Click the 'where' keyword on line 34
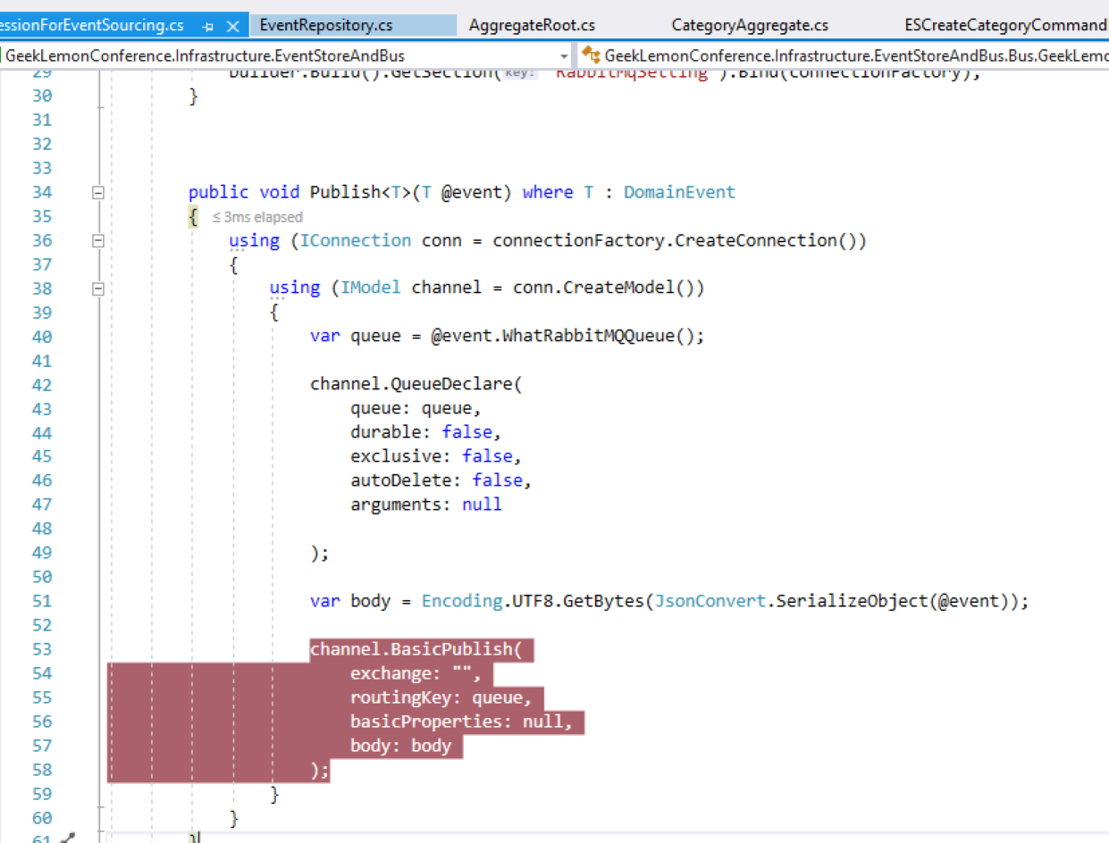Image resolution: width=1109 pixels, height=843 pixels. tap(548, 192)
